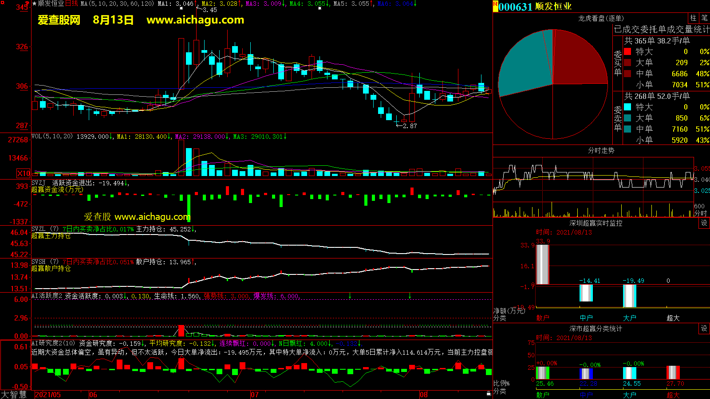Viewport: 710px width, 399px height.
Task: Click the 柱 button in 龙虎看盘 panel
Action: coord(693,18)
